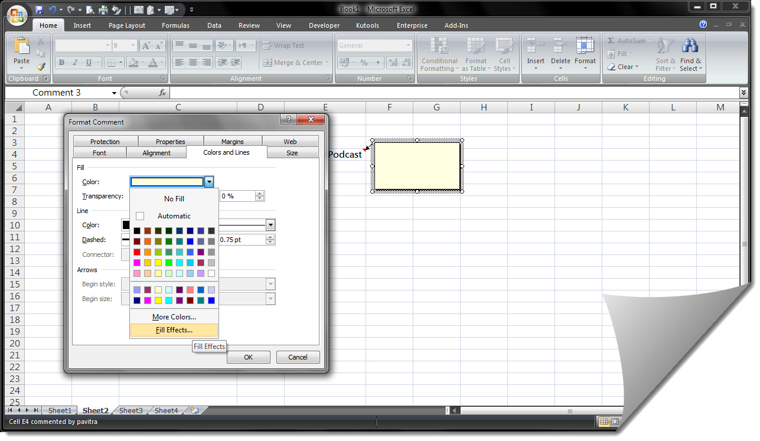This screenshot has height=441, width=760.
Task: Switch to the Sheet3 worksheet tab
Action: [131, 410]
